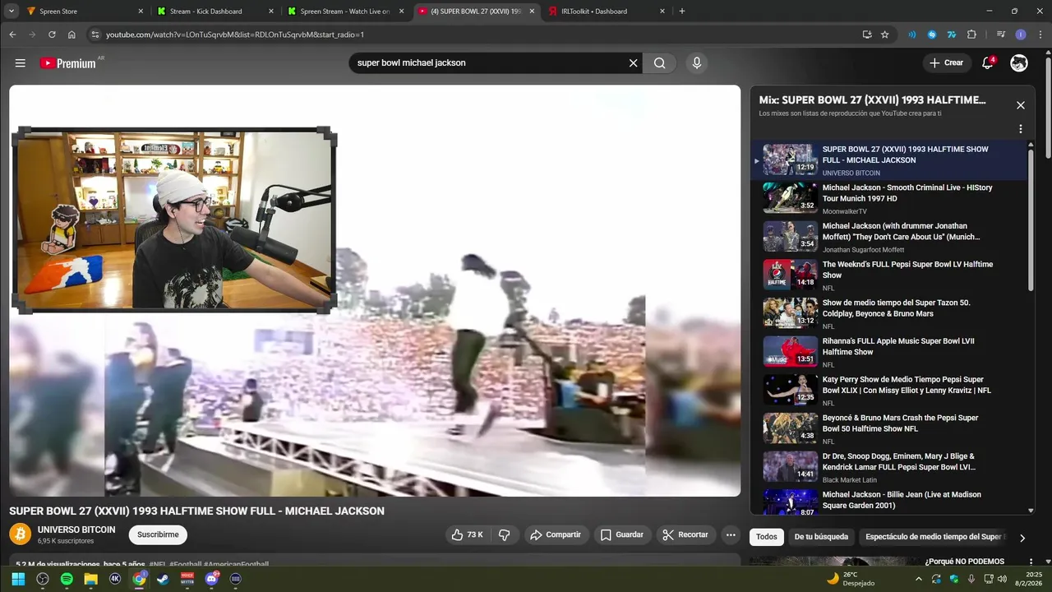Open the site information icon
The height and width of the screenshot is (592, 1052).
point(95,35)
